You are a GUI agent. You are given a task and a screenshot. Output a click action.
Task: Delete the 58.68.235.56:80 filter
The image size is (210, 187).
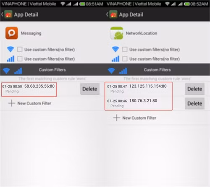[90, 89]
